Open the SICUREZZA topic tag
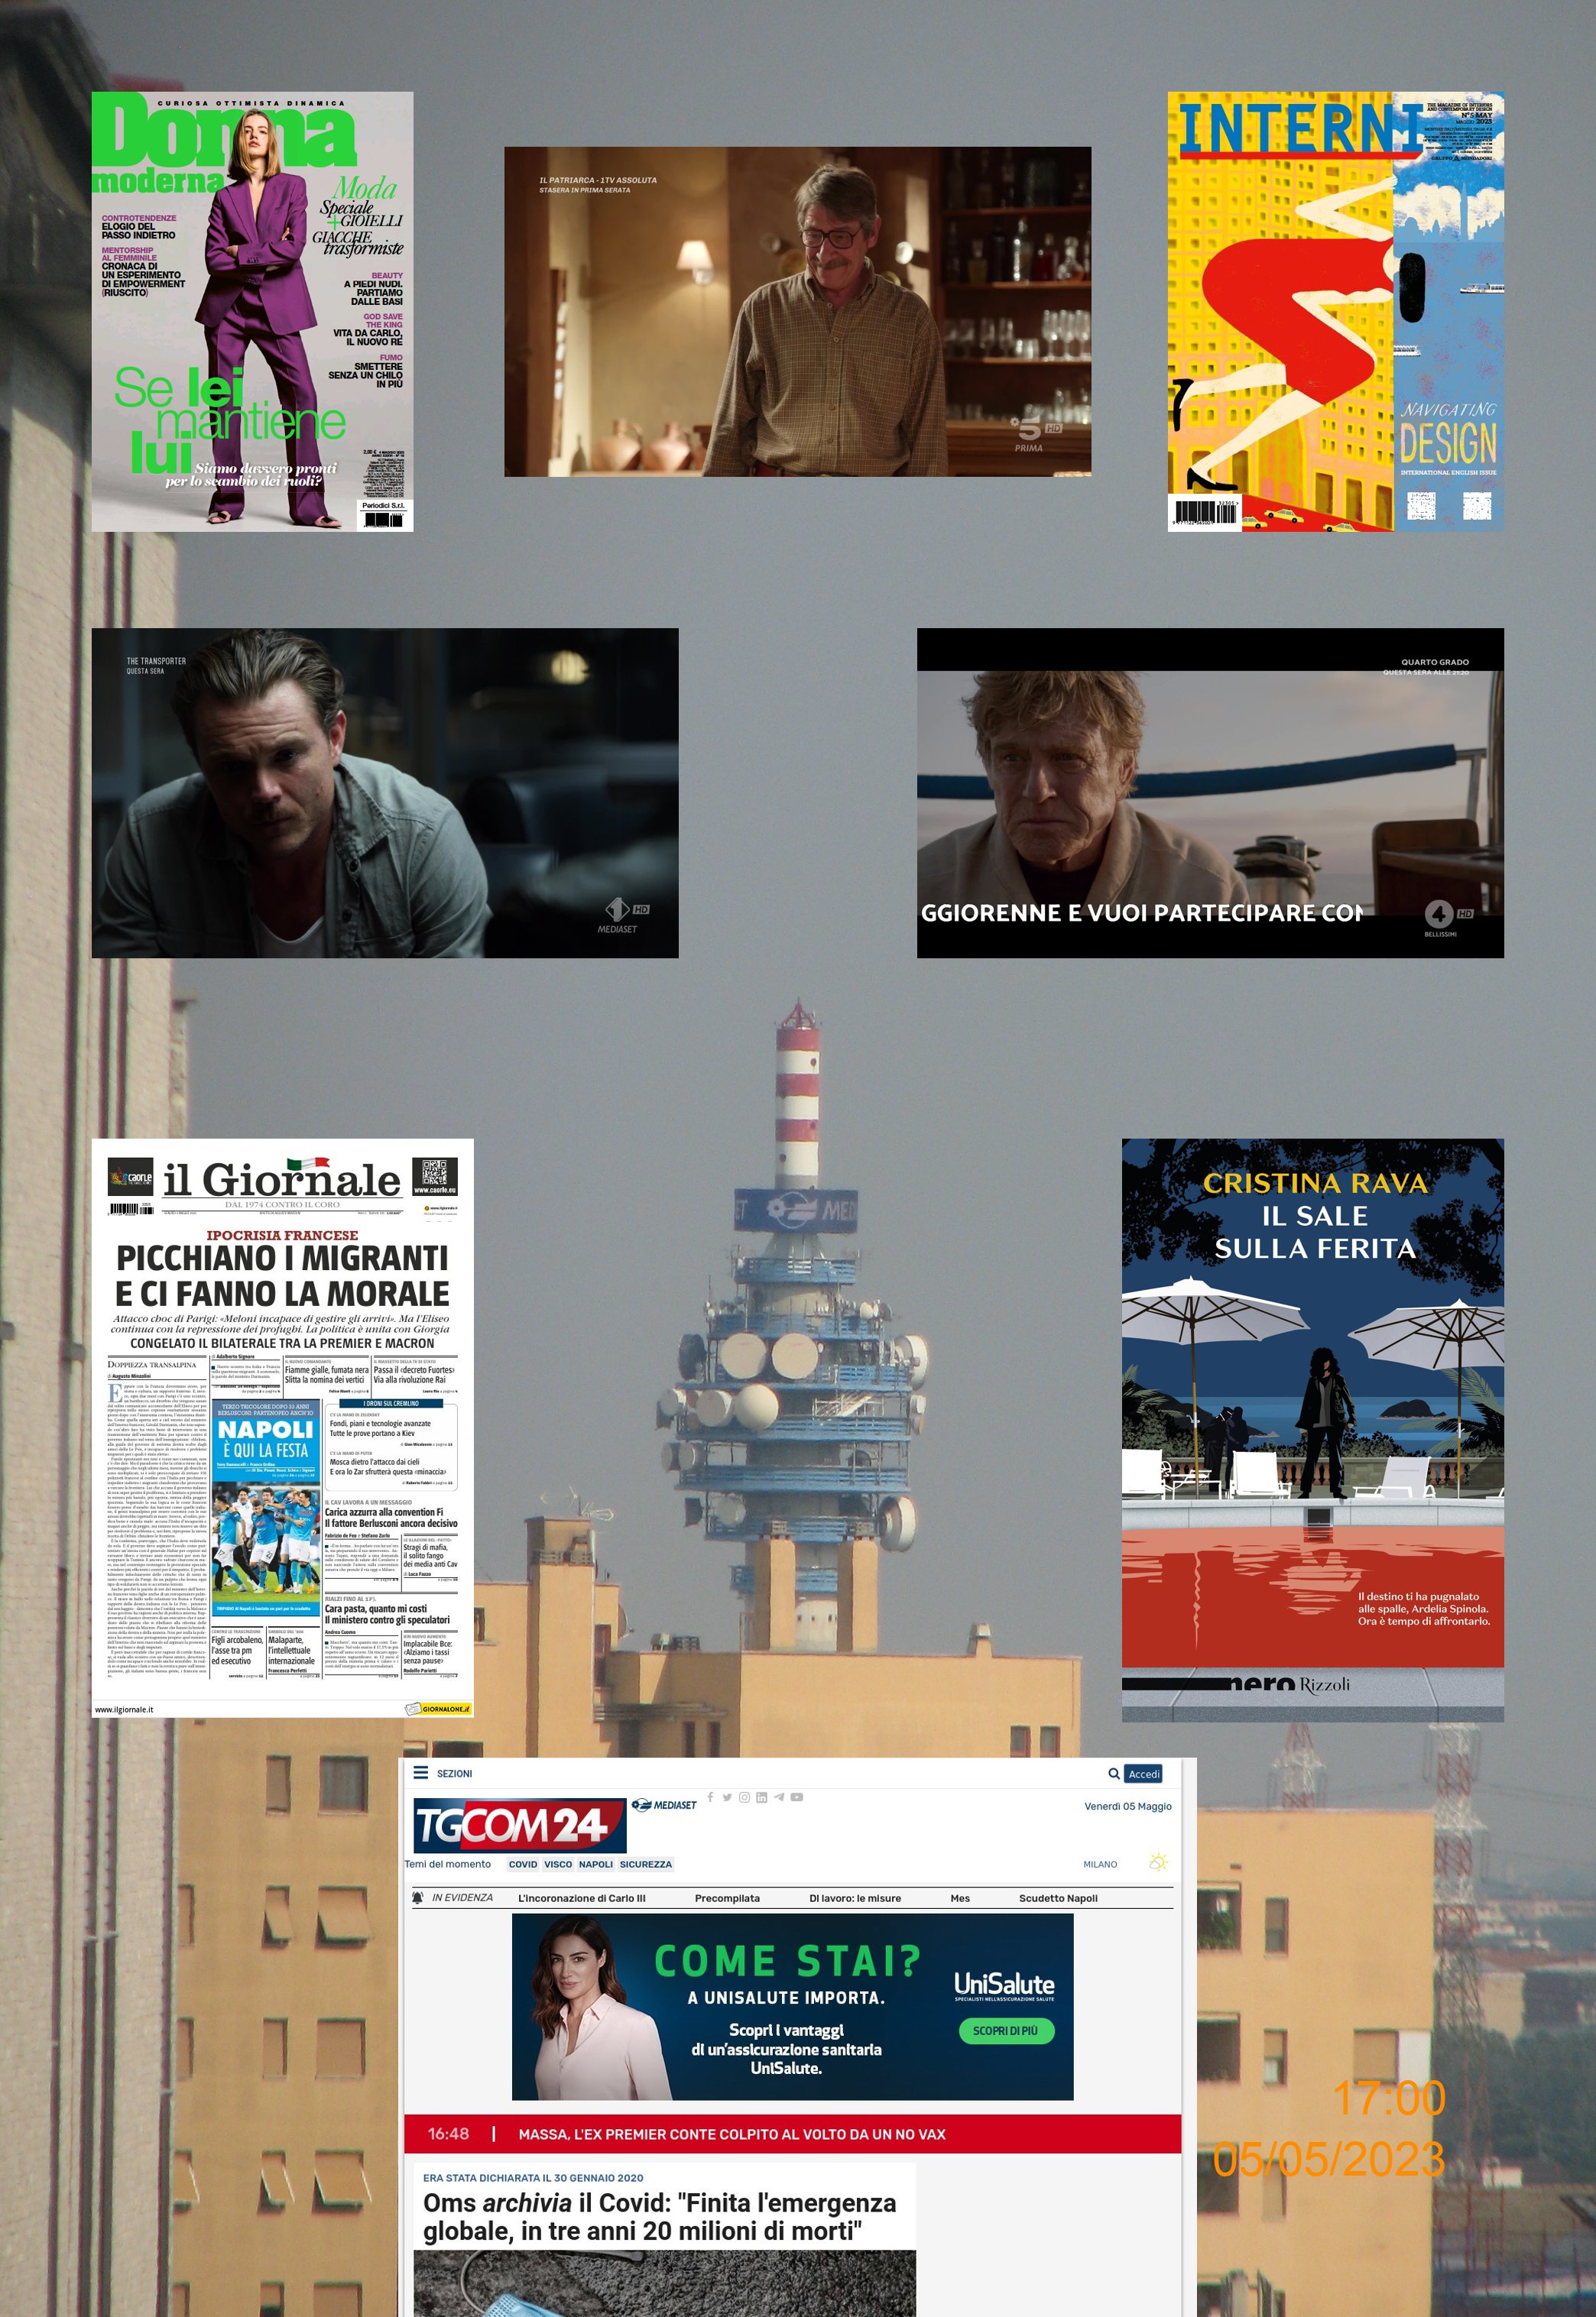This screenshot has height=2317, width=1596. click(645, 1864)
